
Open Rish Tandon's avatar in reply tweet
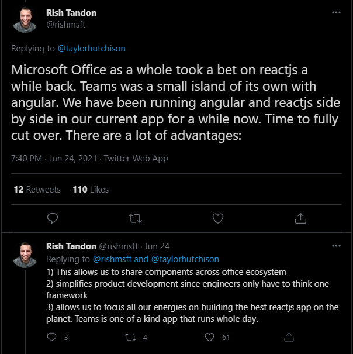(x=25, y=255)
